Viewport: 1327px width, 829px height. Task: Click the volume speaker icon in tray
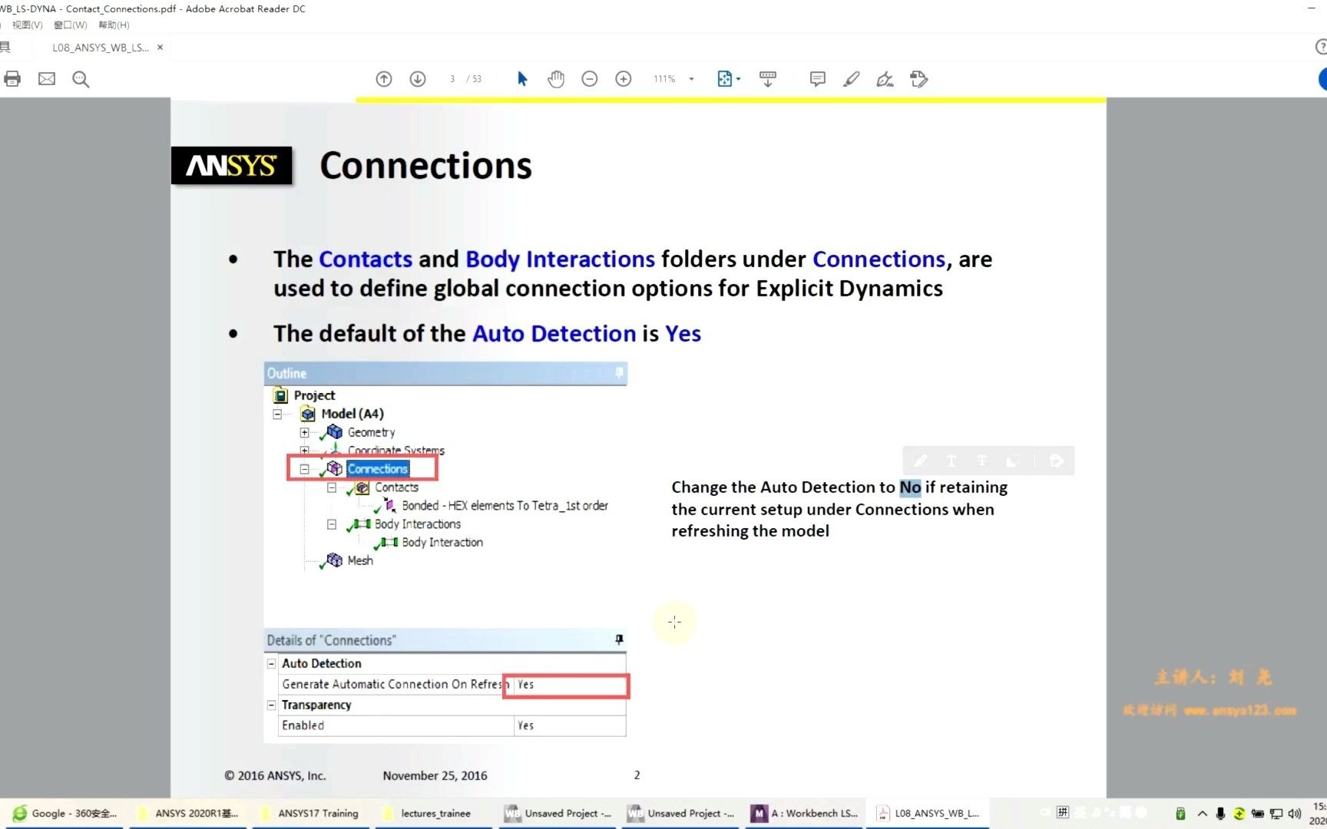click(x=1295, y=814)
